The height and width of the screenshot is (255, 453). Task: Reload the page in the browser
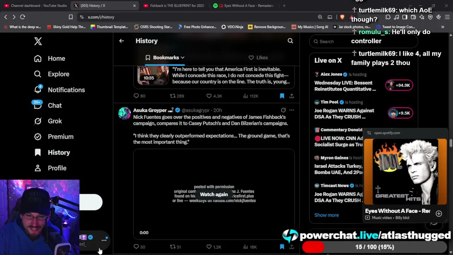pyautogui.click(x=23, y=17)
